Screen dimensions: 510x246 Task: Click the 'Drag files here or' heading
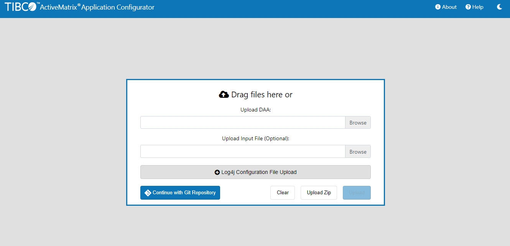(262, 95)
